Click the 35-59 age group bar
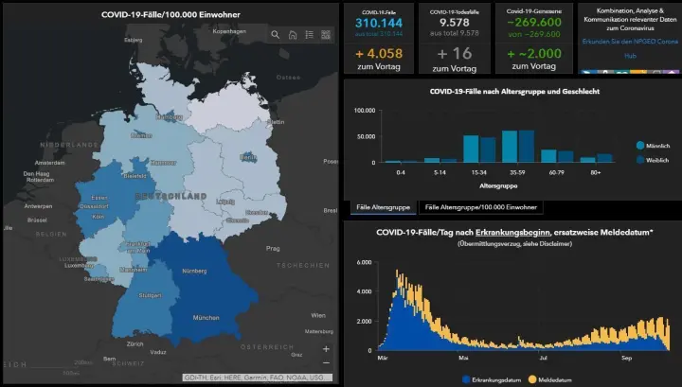 pos(517,147)
